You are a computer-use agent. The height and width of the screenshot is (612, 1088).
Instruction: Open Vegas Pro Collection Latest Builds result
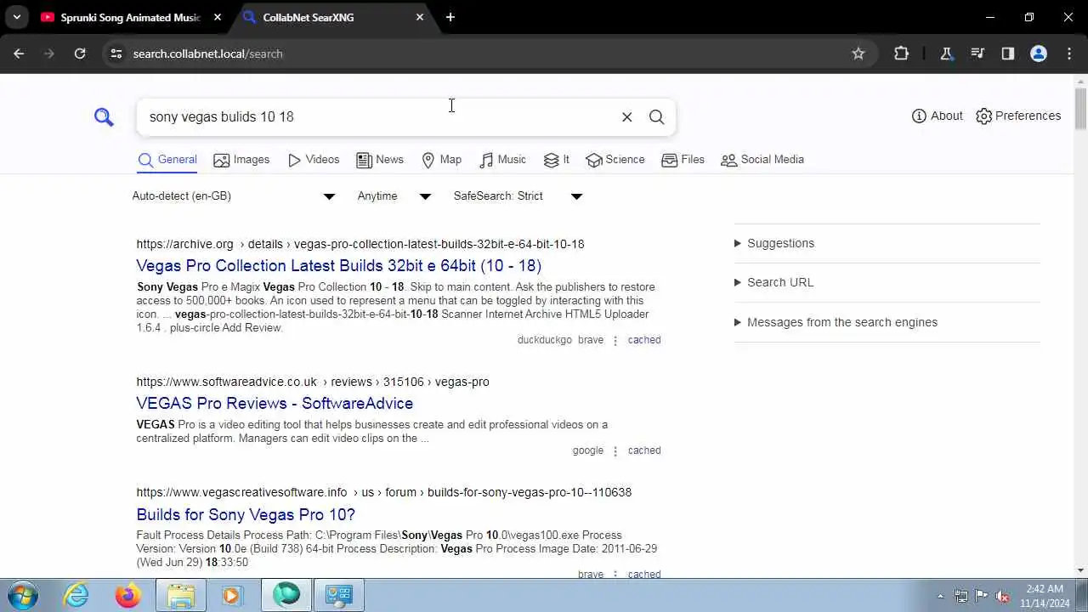338,266
